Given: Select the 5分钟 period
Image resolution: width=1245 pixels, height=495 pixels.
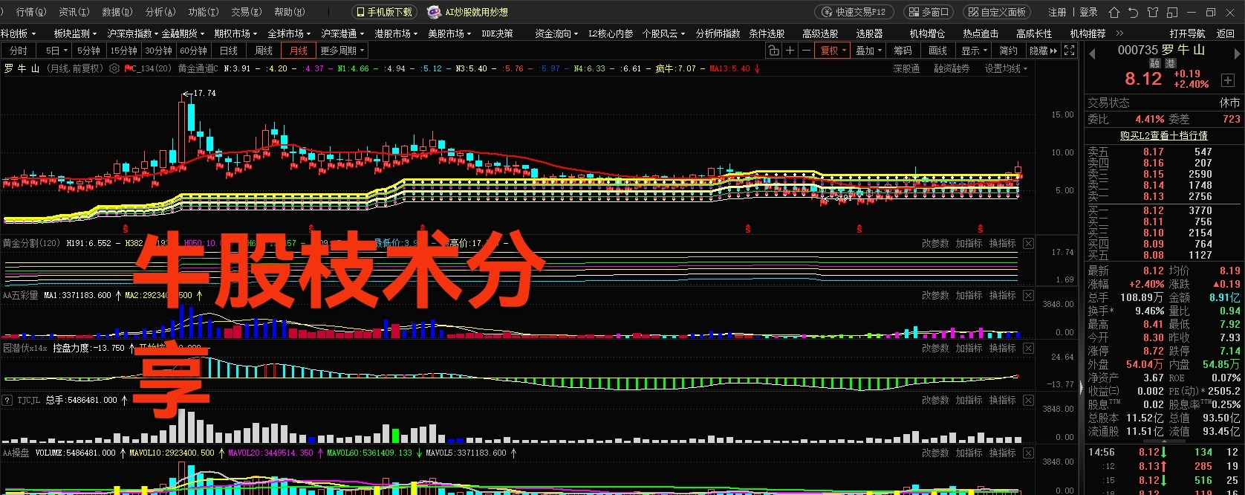Looking at the screenshot, I should (x=88, y=51).
